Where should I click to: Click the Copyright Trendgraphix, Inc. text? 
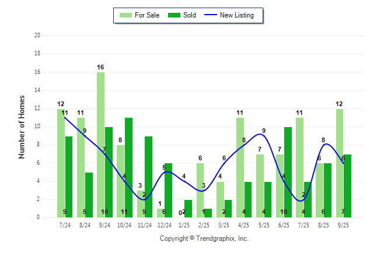click(x=204, y=238)
